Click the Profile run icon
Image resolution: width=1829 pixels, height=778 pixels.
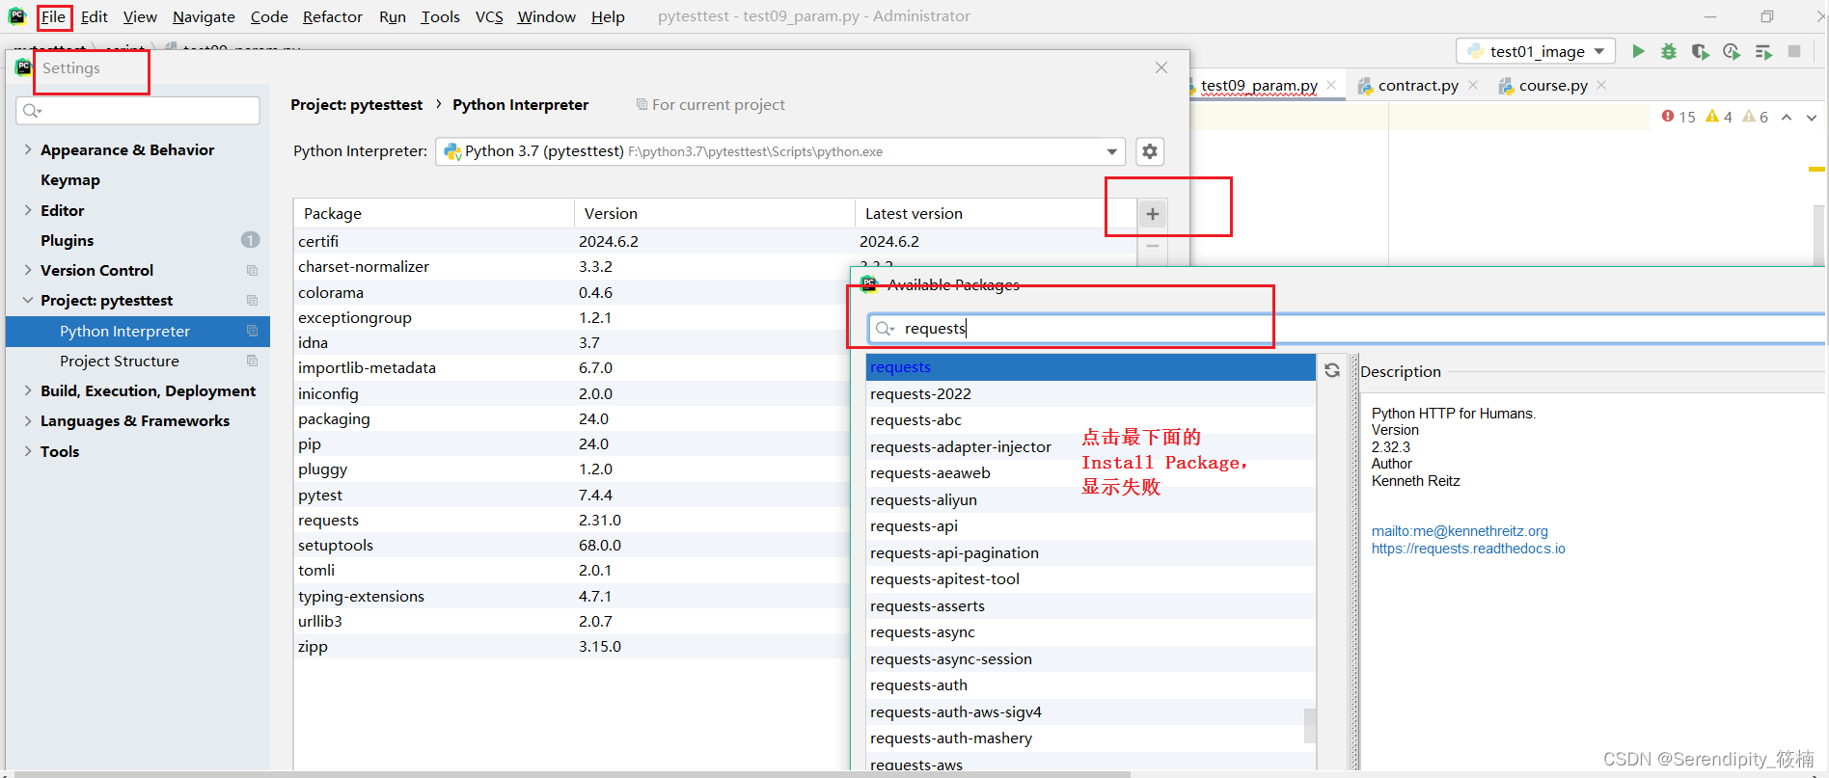pos(1732,51)
